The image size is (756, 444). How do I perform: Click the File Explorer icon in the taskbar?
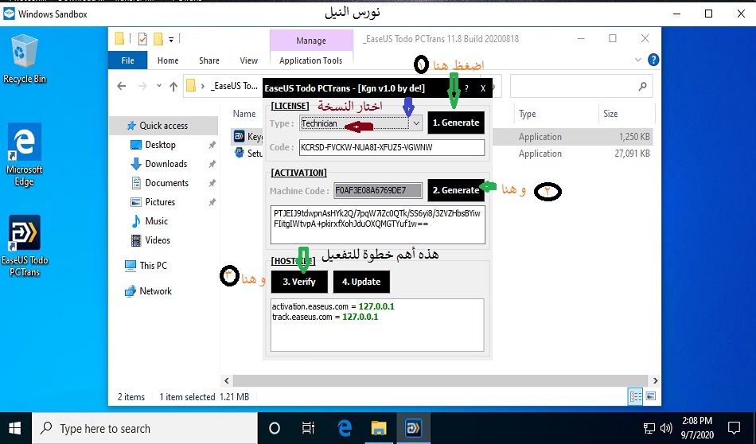pyautogui.click(x=379, y=428)
